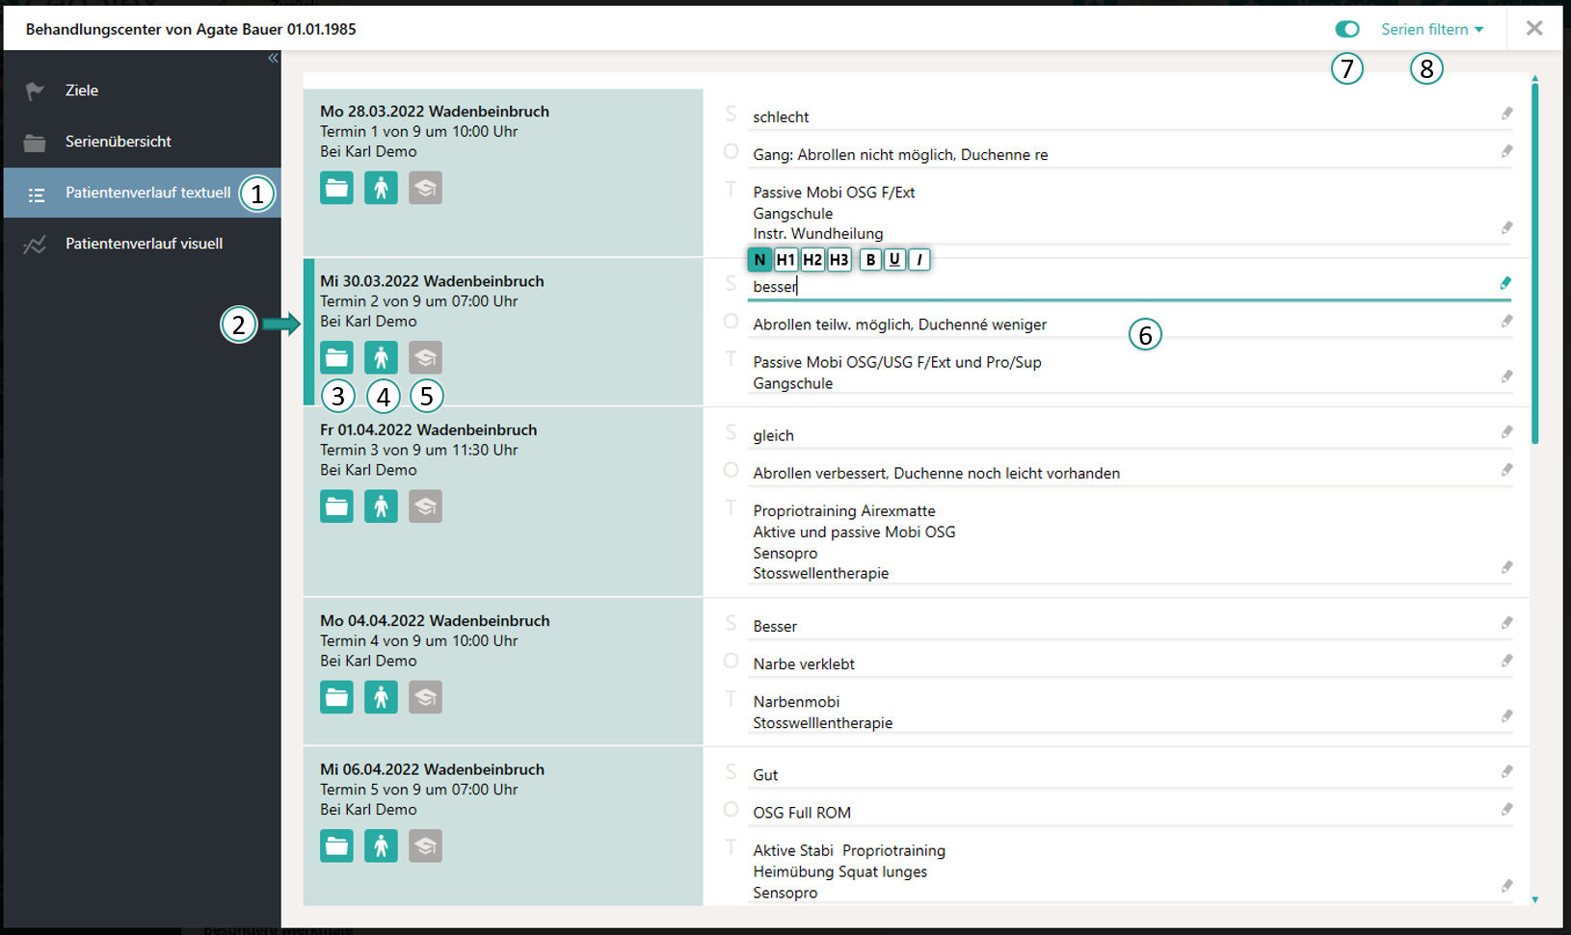The image size is (1571, 935).
Task: Apply H1 heading format
Action: coord(785,259)
